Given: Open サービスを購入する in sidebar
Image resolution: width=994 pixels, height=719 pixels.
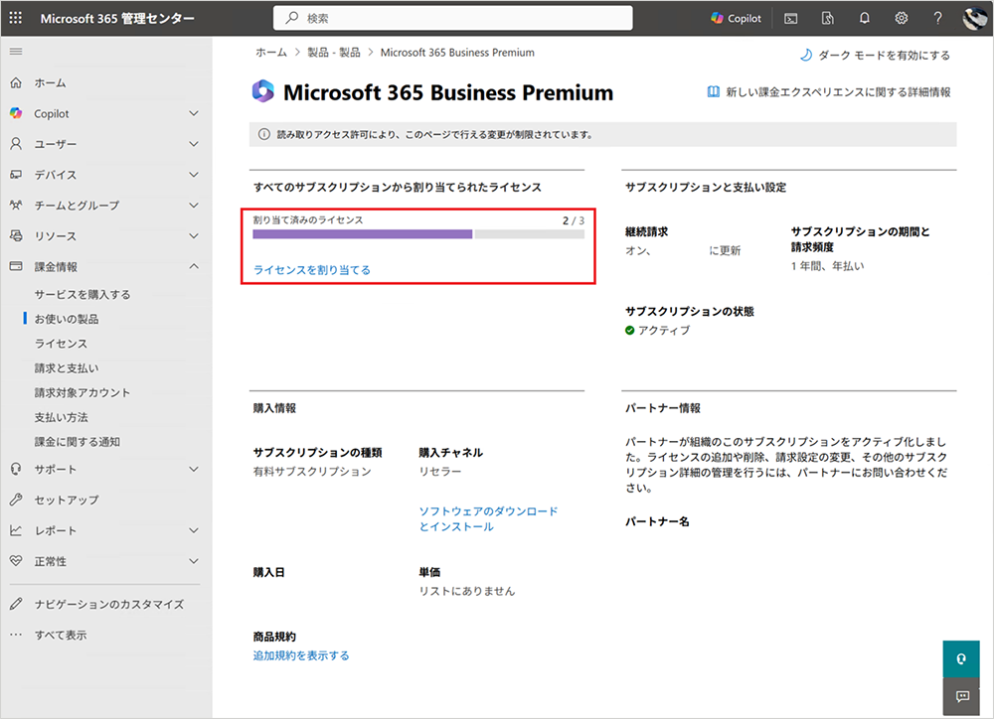Looking at the screenshot, I should point(83,295).
